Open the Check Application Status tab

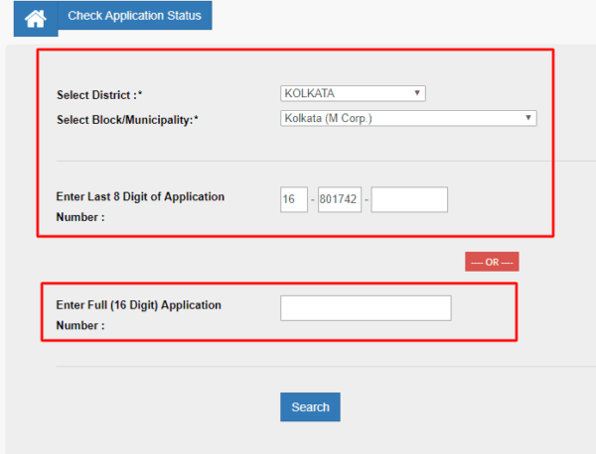(x=134, y=16)
